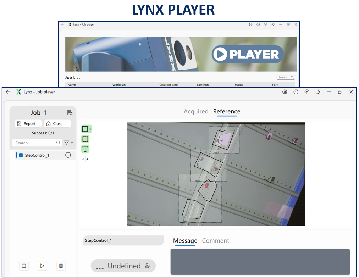Open info icon in front window title bar

(x=296, y=92)
